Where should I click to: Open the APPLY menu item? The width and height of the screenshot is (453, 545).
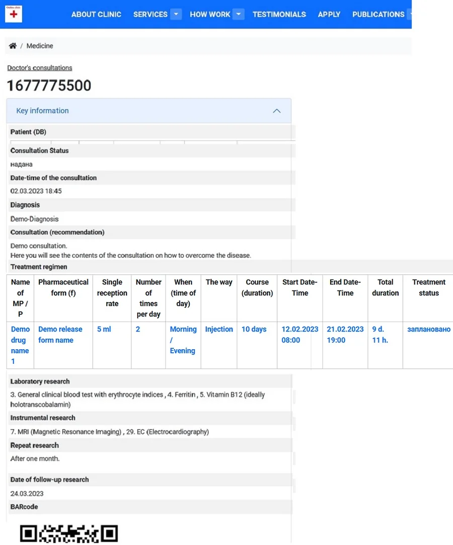point(329,14)
